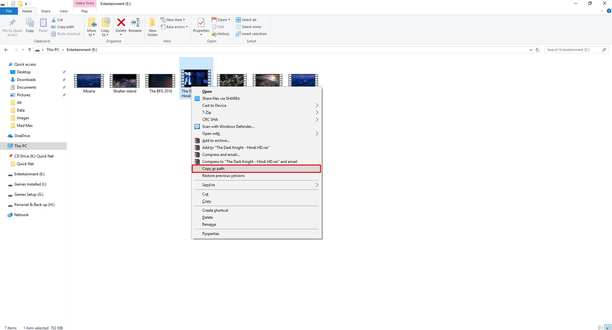The height and width of the screenshot is (330, 612).
Task: Click the search magnifier icon
Action: tap(604, 50)
